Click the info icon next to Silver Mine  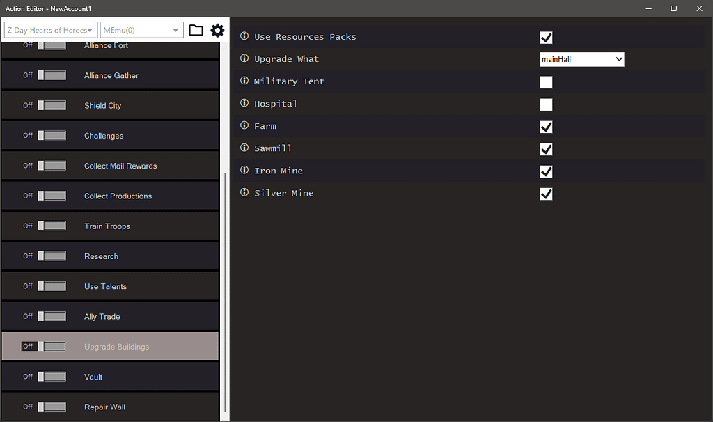[243, 193]
